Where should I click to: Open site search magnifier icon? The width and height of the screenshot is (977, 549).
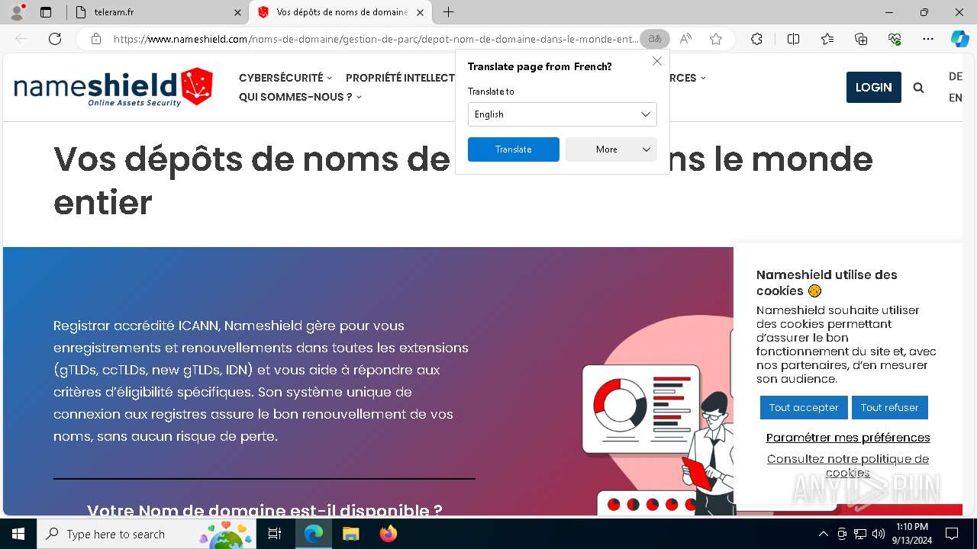click(918, 88)
